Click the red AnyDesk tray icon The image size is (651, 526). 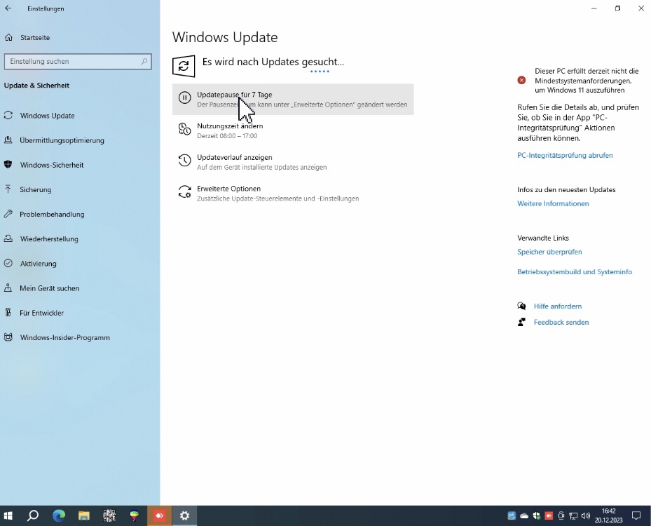[x=549, y=516]
